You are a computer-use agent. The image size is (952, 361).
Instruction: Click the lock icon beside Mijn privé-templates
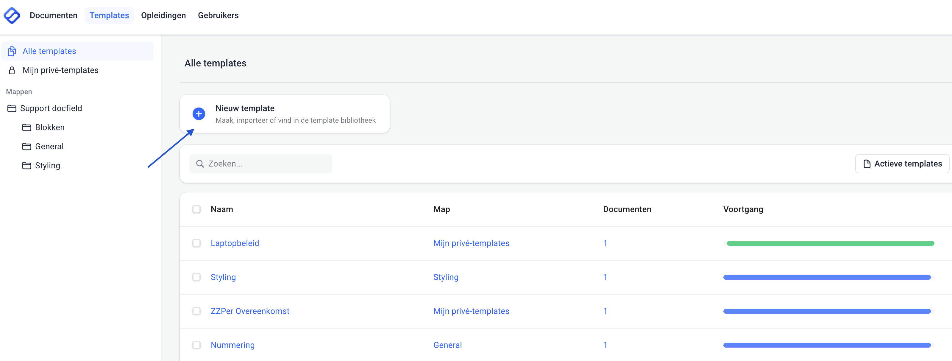[x=12, y=70]
